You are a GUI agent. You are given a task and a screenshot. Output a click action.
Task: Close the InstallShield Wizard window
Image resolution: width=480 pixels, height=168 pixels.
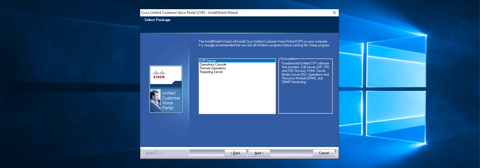click(x=334, y=13)
